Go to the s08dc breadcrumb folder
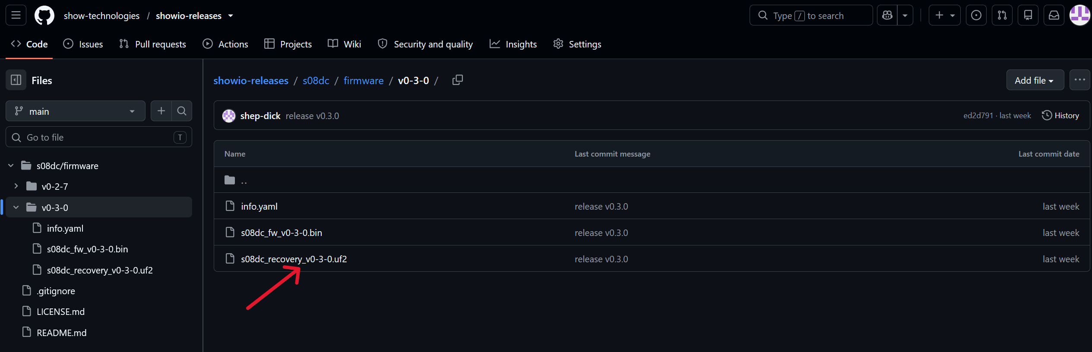This screenshot has width=1092, height=352. (316, 80)
